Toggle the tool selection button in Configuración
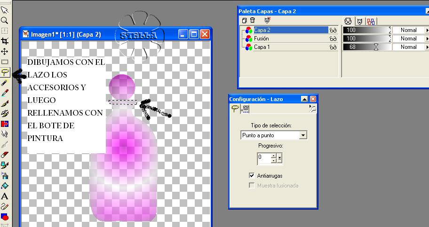This screenshot has height=227, width=429. (x=312, y=109)
